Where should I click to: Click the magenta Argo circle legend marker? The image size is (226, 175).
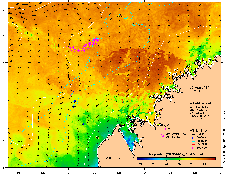(165, 129)
